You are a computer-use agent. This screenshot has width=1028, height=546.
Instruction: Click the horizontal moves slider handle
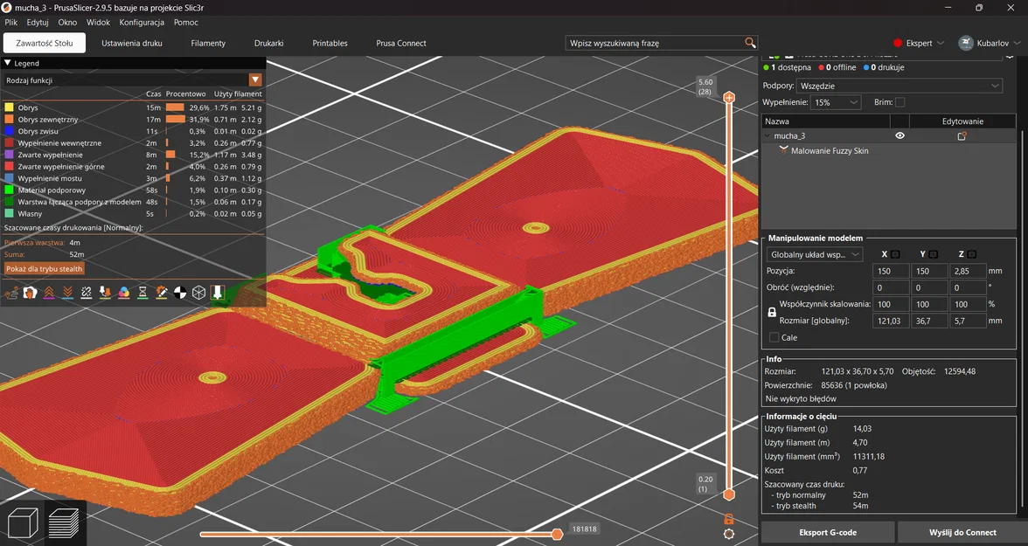557,534
